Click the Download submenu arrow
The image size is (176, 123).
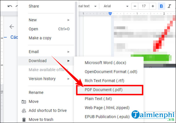68,61
